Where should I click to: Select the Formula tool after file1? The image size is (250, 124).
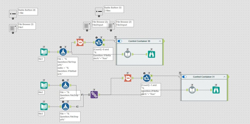pyautogui.click(x=63, y=52)
